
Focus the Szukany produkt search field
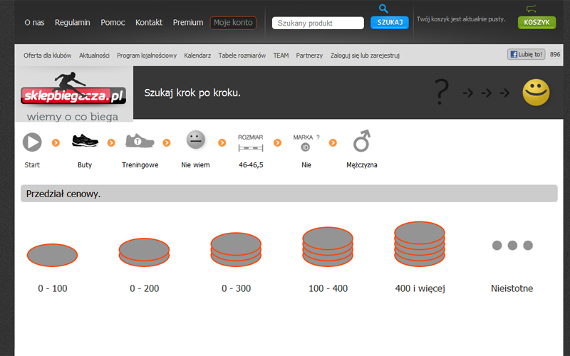318,23
